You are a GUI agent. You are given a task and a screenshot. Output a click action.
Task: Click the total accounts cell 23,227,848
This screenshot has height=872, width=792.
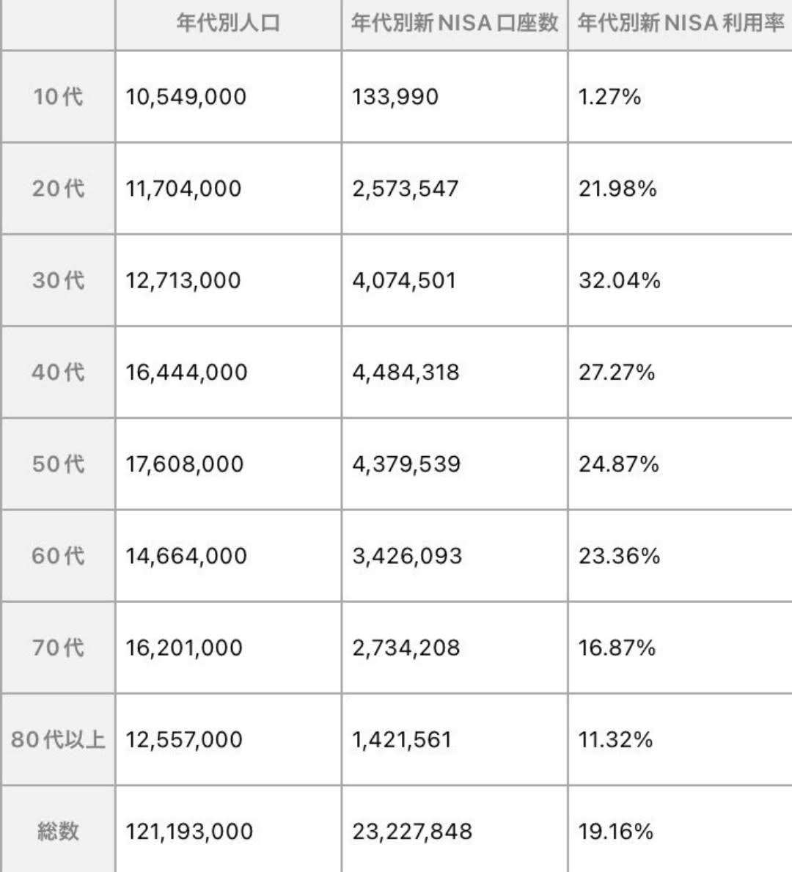pyautogui.click(x=412, y=832)
